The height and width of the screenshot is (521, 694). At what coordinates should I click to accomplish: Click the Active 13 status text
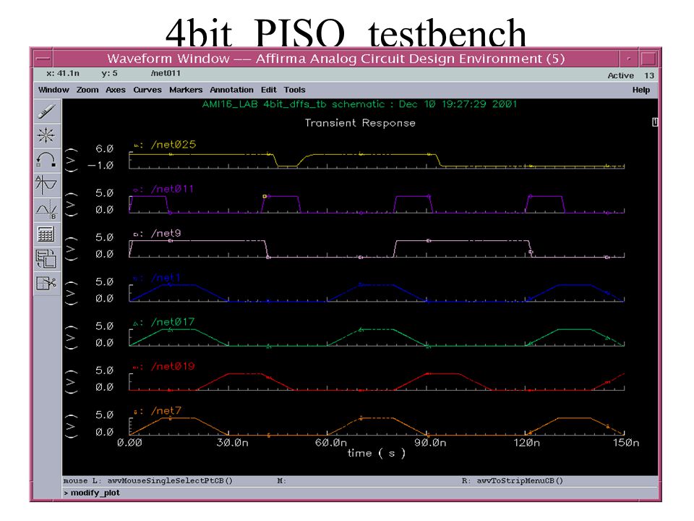[x=630, y=75]
